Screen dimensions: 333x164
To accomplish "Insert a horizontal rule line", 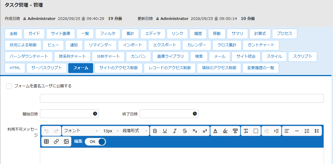I will [x=297, y=131].
